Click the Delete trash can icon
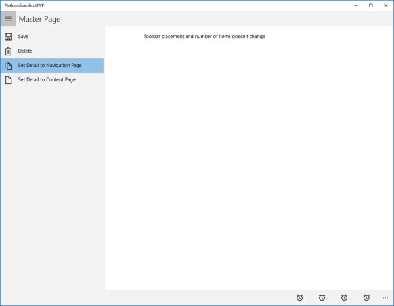 coord(9,51)
